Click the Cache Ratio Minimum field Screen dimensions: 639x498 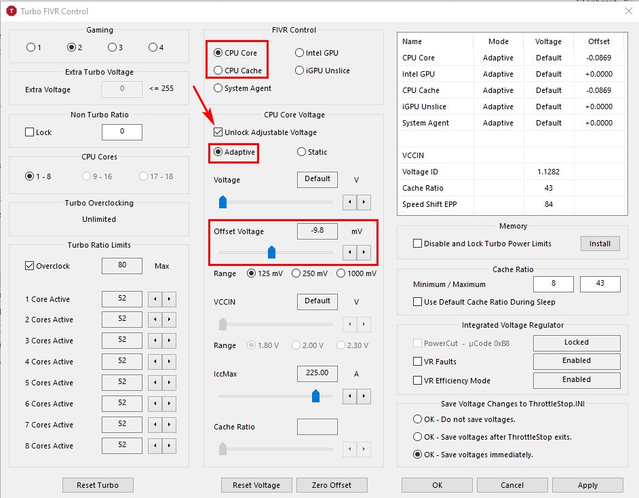(x=554, y=284)
